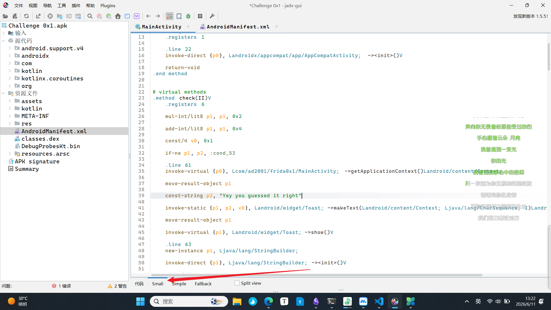This screenshot has height=310, width=551.
Task: Open the Plugins menu
Action: [x=108, y=5]
